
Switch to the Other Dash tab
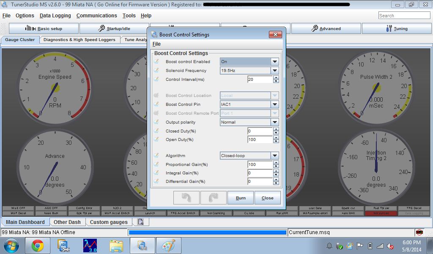coord(67,222)
